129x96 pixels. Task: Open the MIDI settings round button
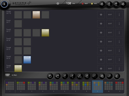102,4
